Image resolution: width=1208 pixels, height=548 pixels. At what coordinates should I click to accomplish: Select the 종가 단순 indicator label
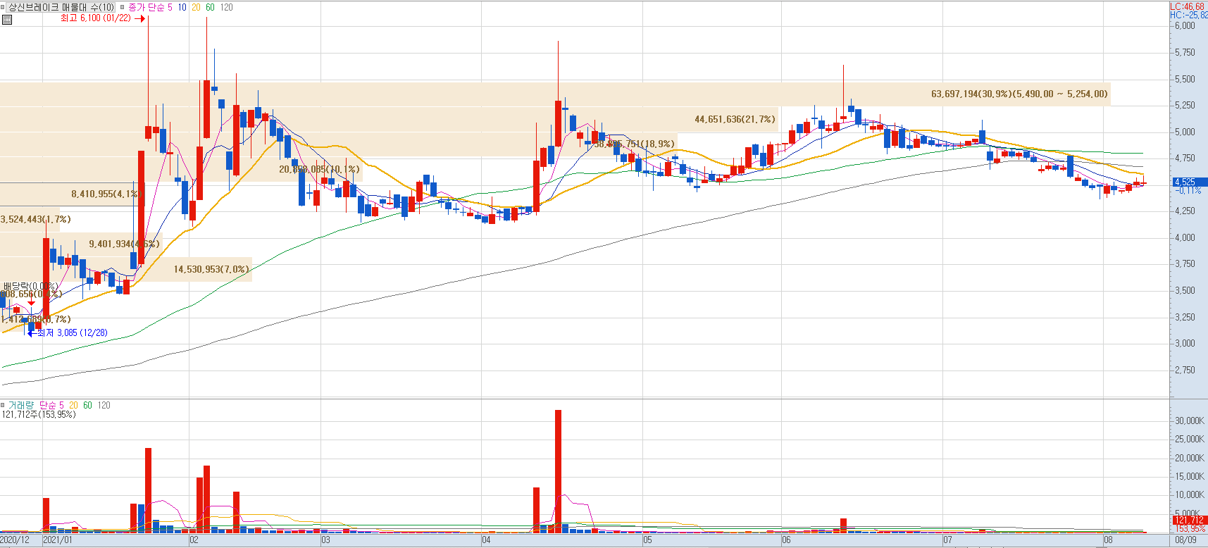pos(146,7)
